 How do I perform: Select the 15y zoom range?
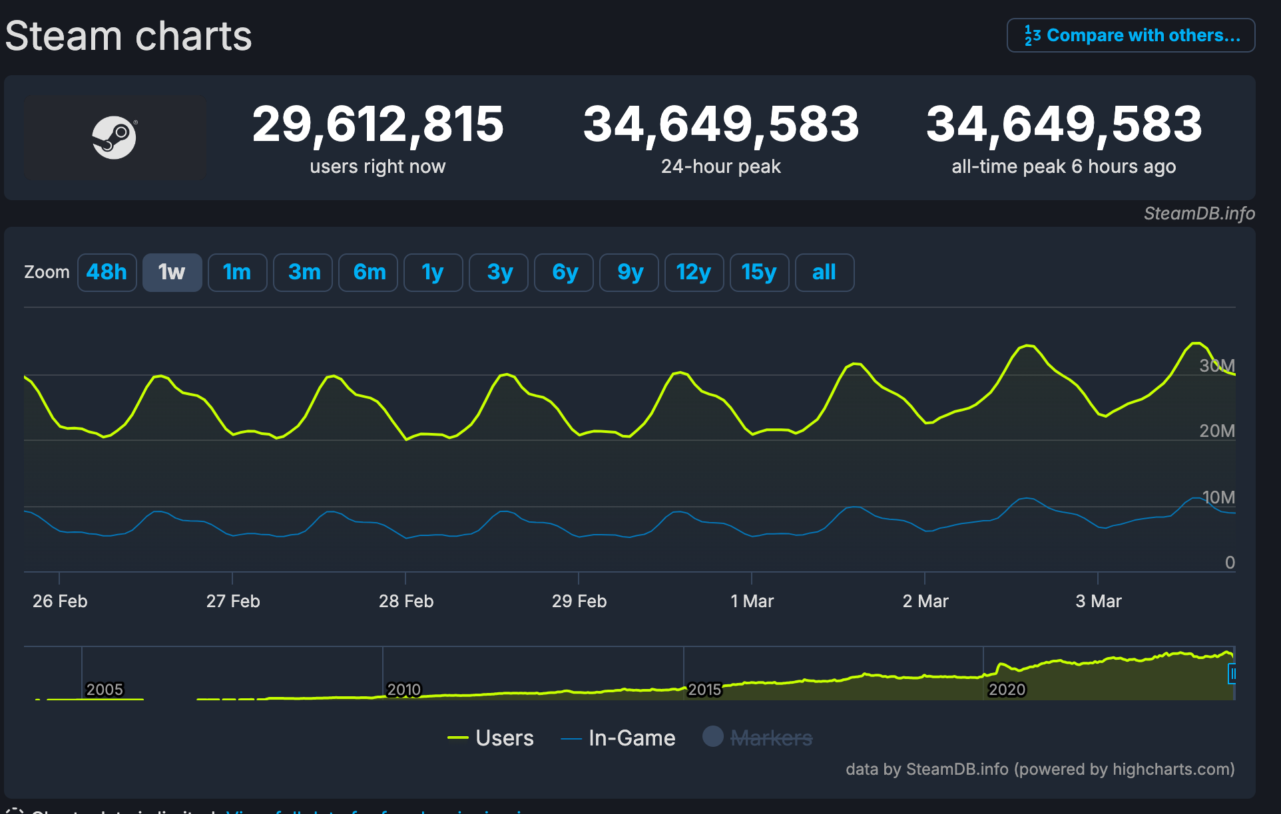[x=759, y=272]
